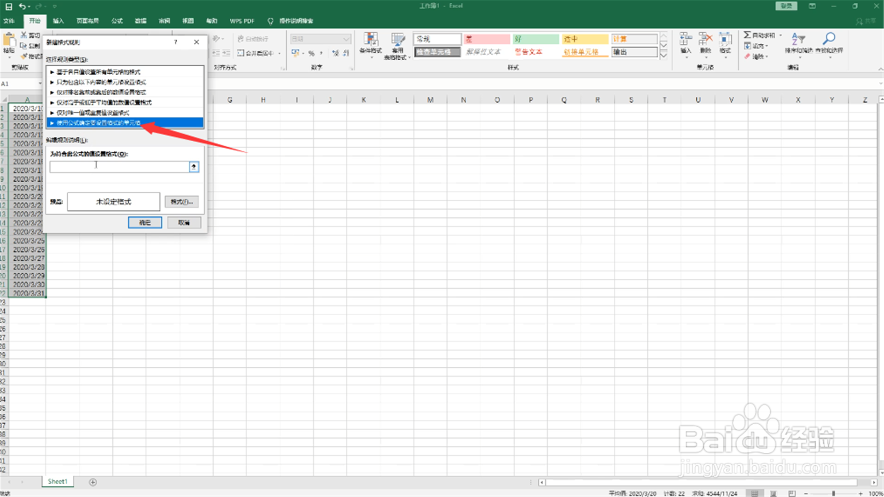Click the accounting number format icon
The width and height of the screenshot is (884, 497).
[x=295, y=53]
